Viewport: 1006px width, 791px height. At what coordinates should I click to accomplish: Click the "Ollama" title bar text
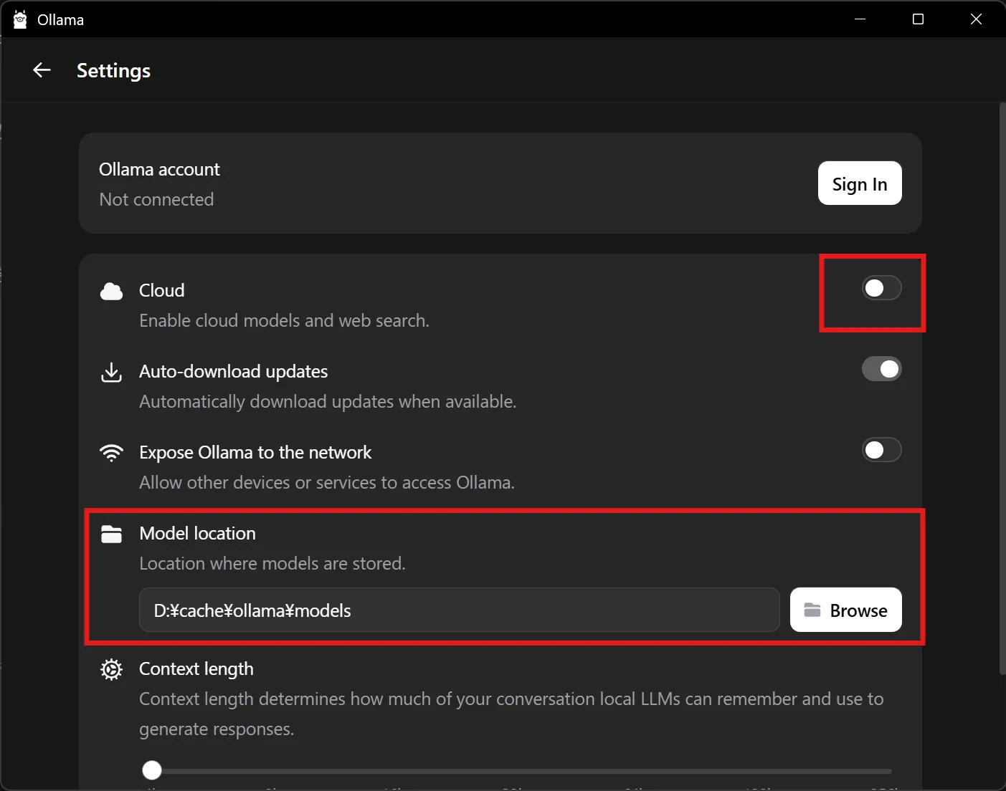pyautogui.click(x=60, y=20)
